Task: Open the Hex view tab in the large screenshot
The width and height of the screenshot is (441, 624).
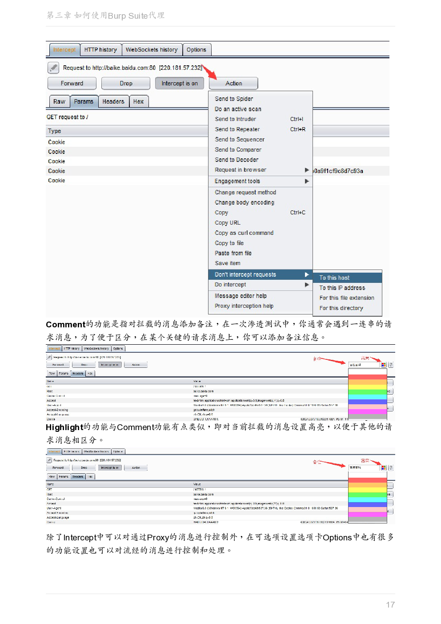Action: (x=139, y=101)
